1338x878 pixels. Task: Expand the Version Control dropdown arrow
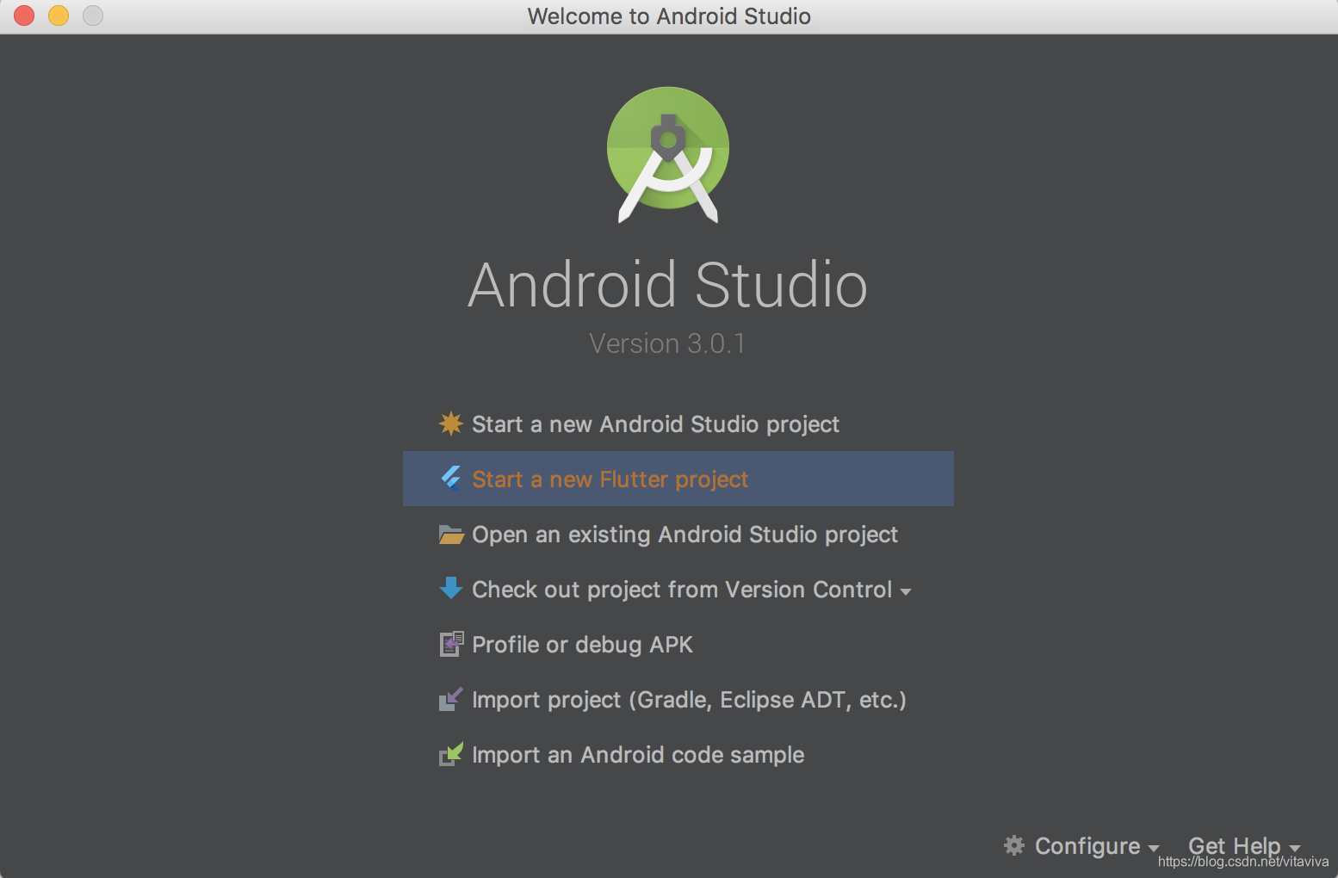(906, 592)
